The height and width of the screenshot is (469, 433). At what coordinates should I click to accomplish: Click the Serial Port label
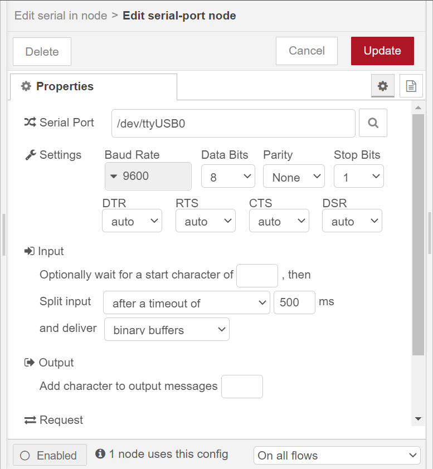[59, 123]
